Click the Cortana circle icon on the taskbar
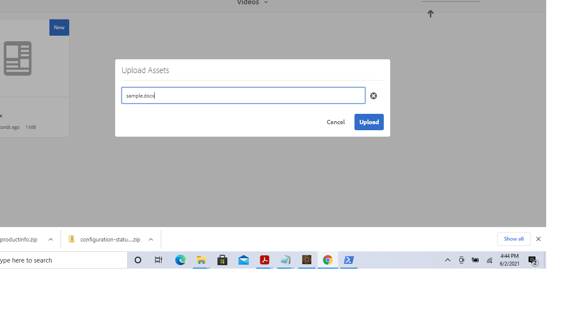The image size is (587, 330). pos(138,260)
